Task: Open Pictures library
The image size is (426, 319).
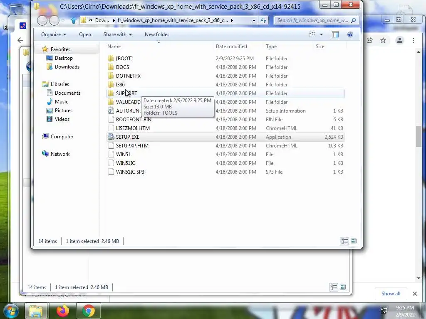Action: click(64, 110)
